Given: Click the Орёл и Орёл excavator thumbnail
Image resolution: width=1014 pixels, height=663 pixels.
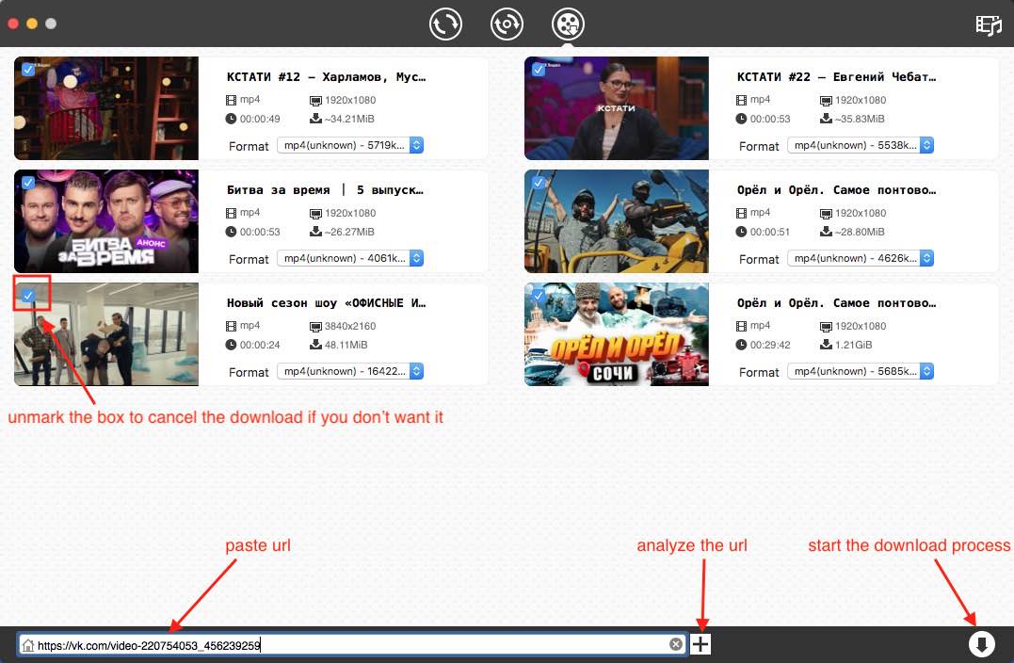Looking at the screenshot, I should pyautogui.click(x=616, y=221).
